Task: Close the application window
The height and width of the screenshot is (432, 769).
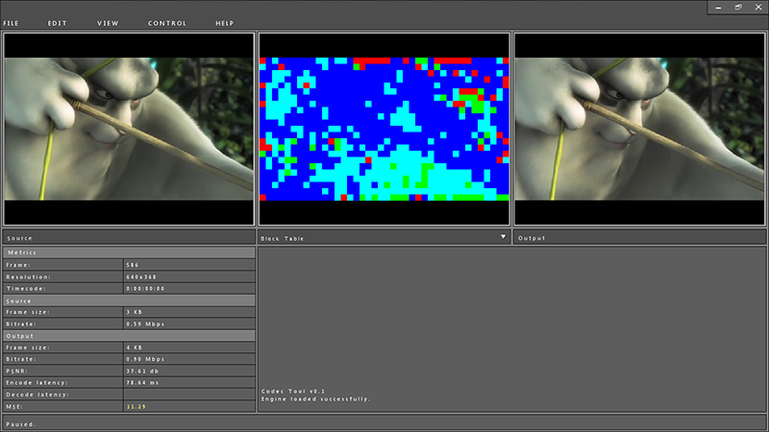Action: pyautogui.click(x=758, y=8)
